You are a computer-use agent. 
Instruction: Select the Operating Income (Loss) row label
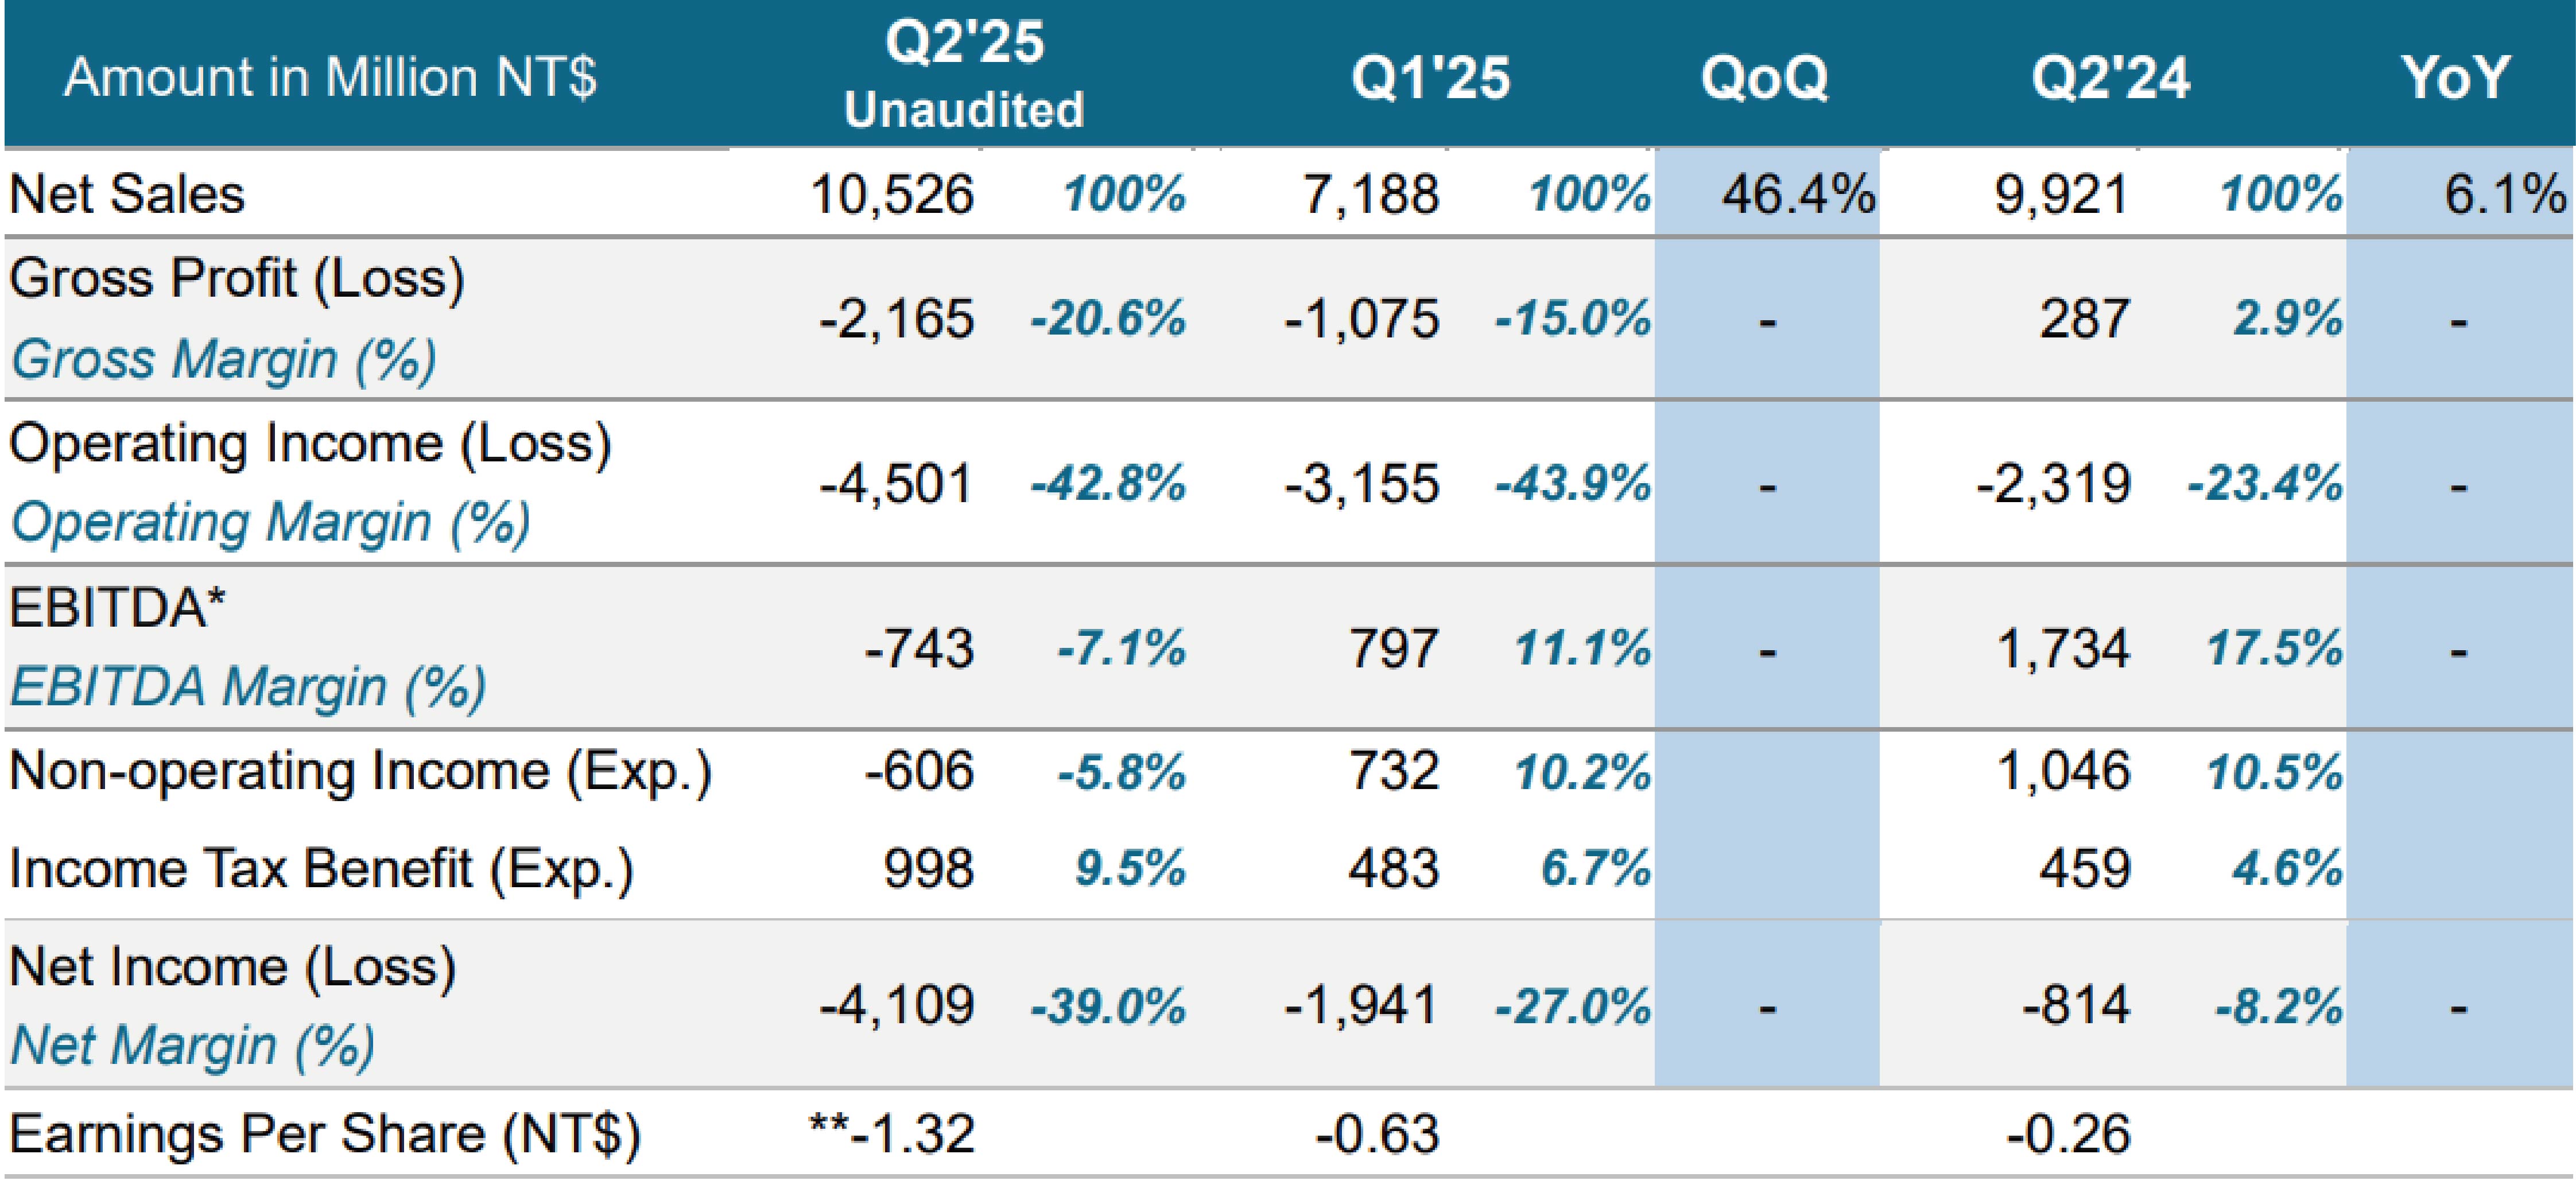pyautogui.click(x=310, y=443)
